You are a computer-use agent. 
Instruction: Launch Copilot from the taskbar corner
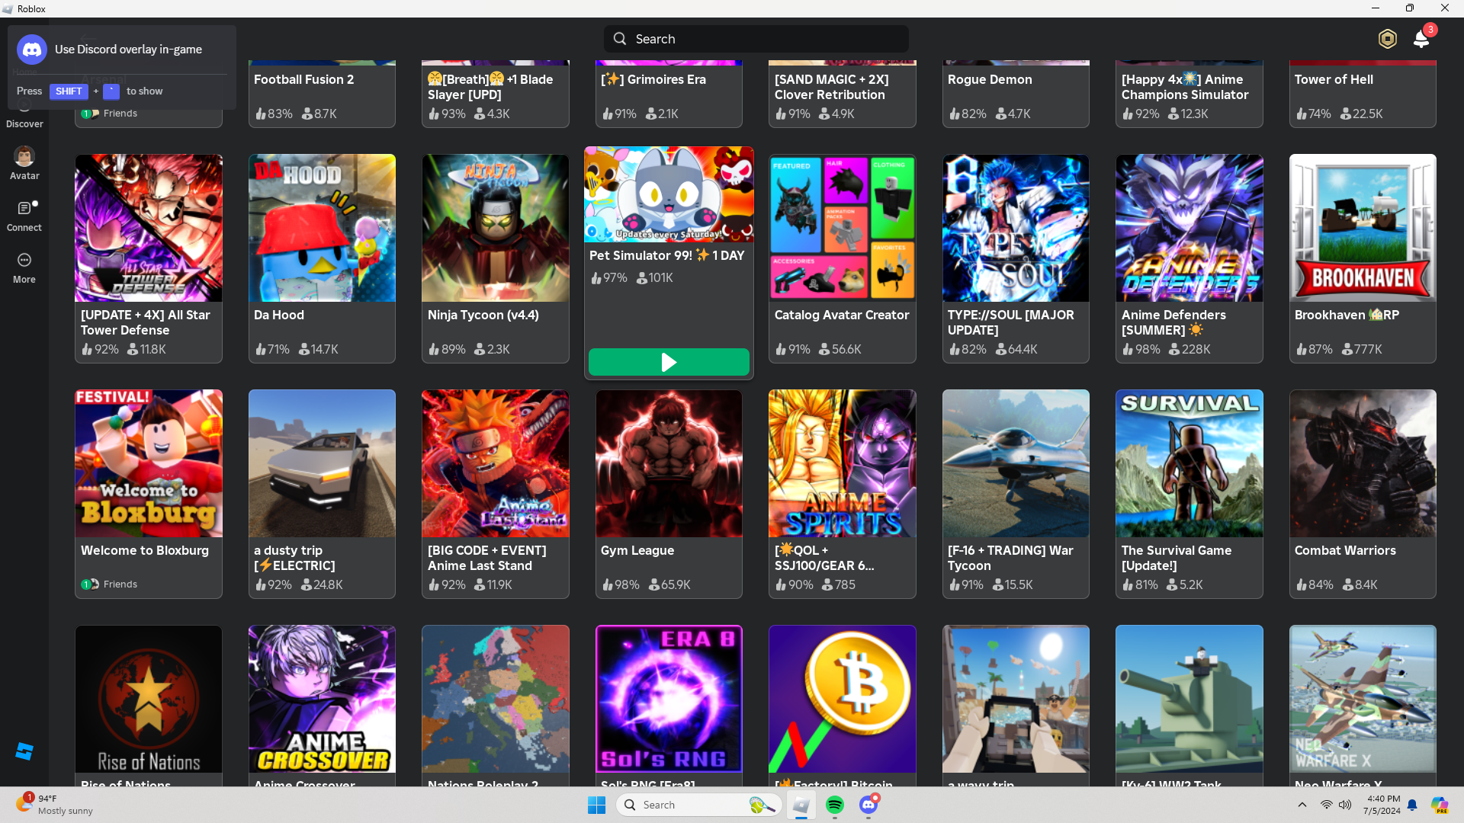(x=1440, y=805)
